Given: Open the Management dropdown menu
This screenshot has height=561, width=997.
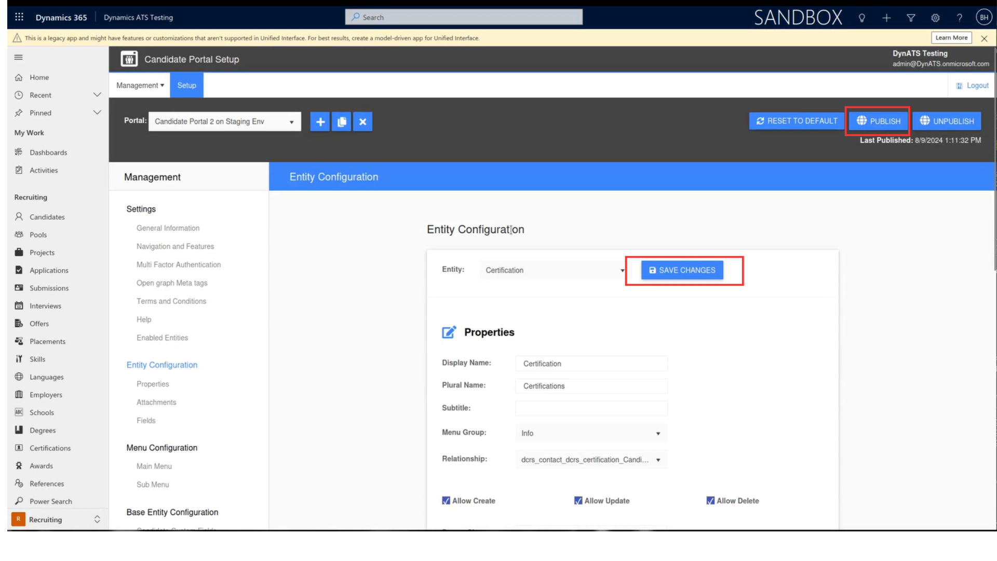Looking at the screenshot, I should pyautogui.click(x=140, y=85).
